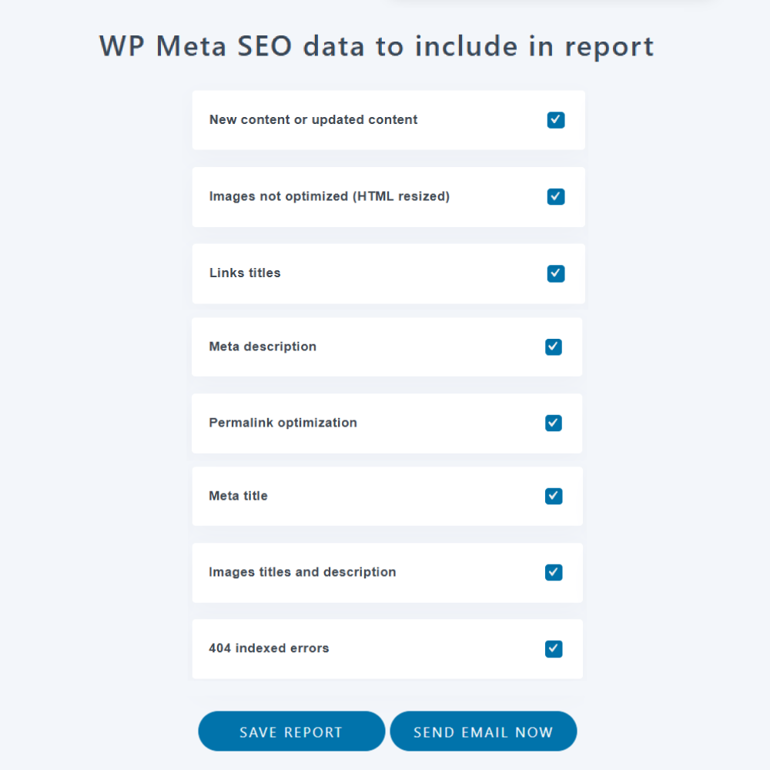The height and width of the screenshot is (770, 770).
Task: Uncheck the New content or updated content checkbox
Action: coord(556,120)
